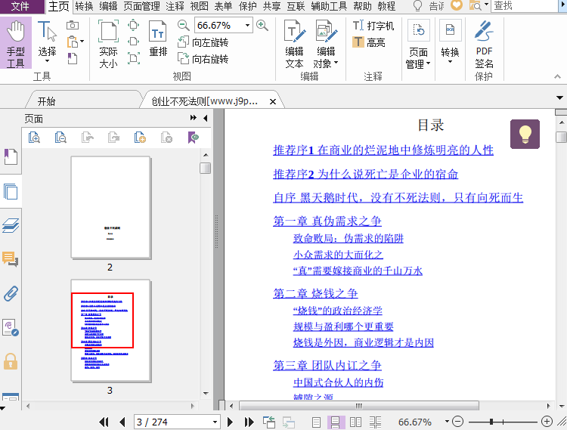This screenshot has height=430, width=567.
Task: Expand Edit Object (编辑对象) dropdown
Action: (x=336, y=63)
